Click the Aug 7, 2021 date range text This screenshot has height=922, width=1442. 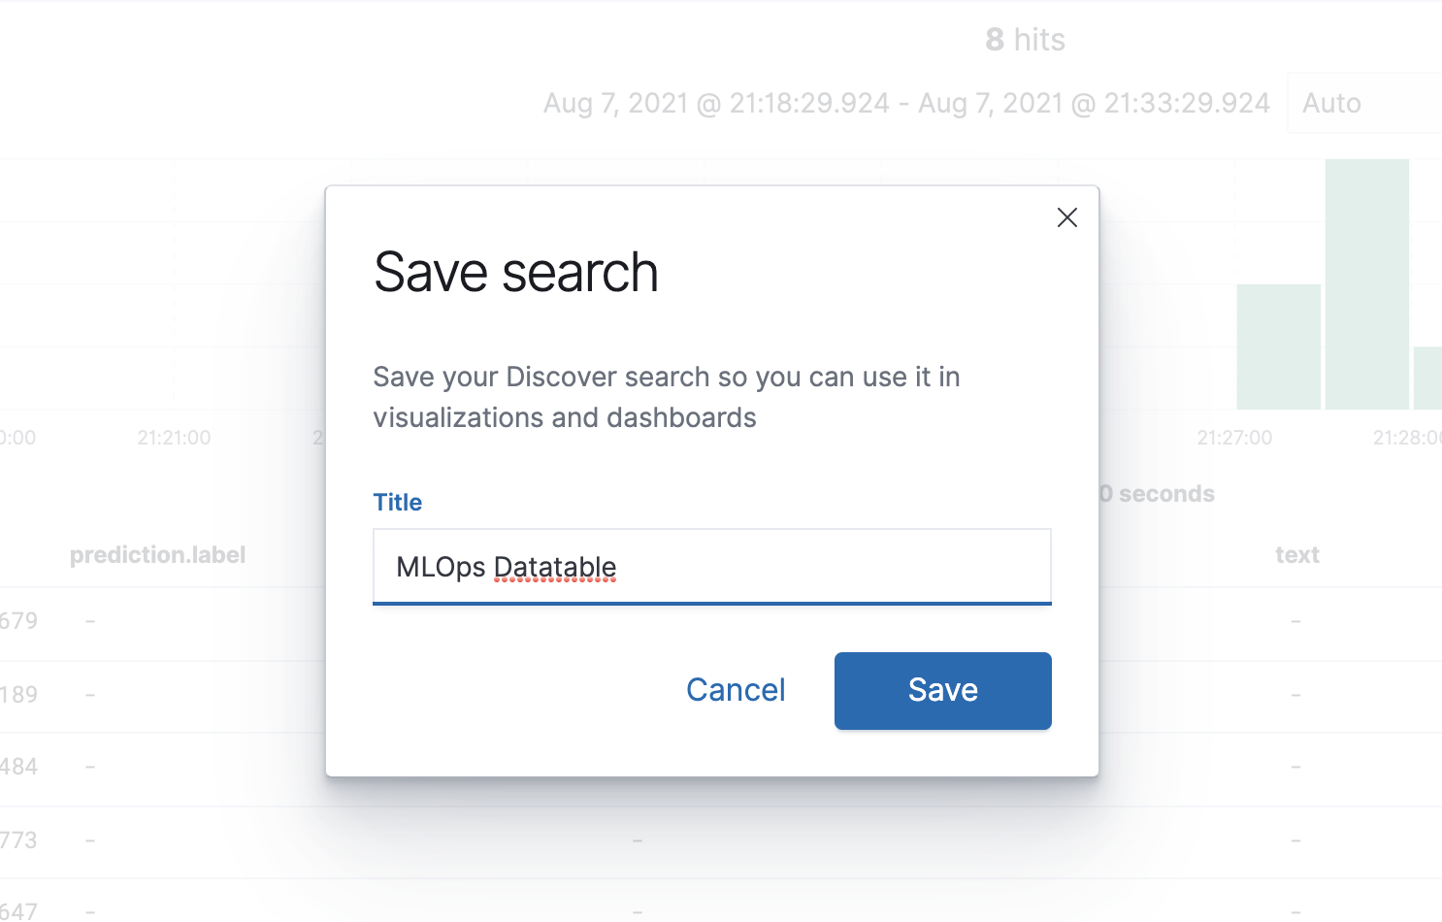[x=906, y=103]
